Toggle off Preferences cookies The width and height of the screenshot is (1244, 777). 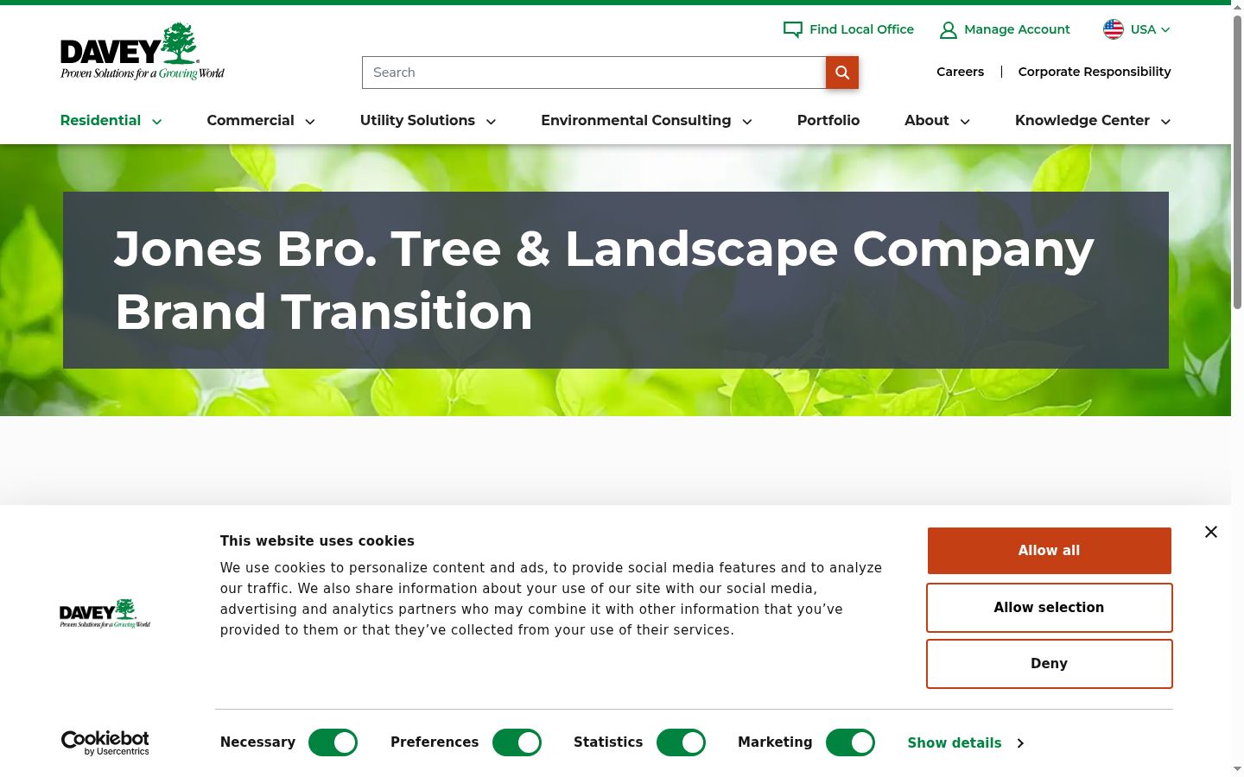tap(517, 742)
